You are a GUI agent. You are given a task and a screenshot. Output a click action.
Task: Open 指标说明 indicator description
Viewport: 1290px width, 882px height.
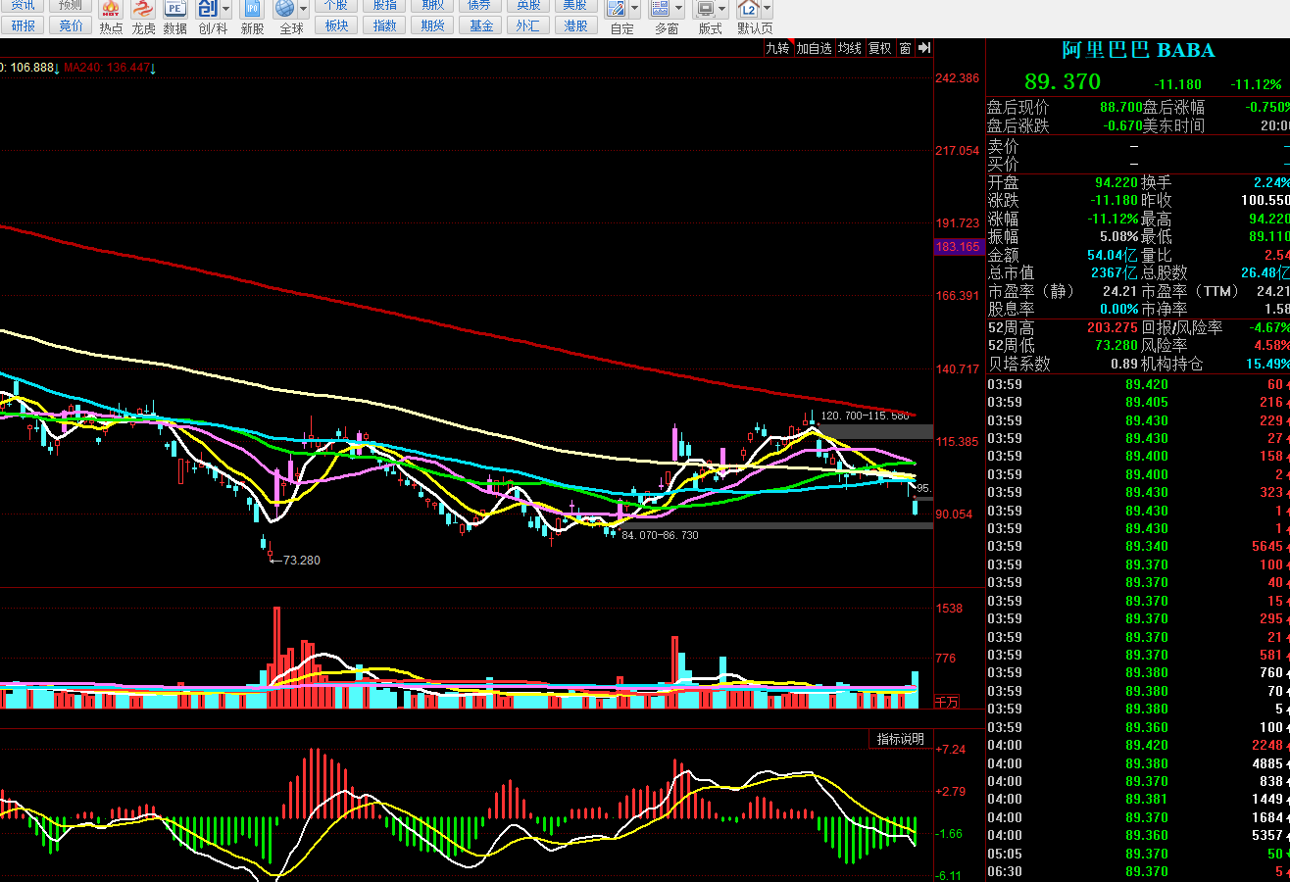(x=900, y=739)
